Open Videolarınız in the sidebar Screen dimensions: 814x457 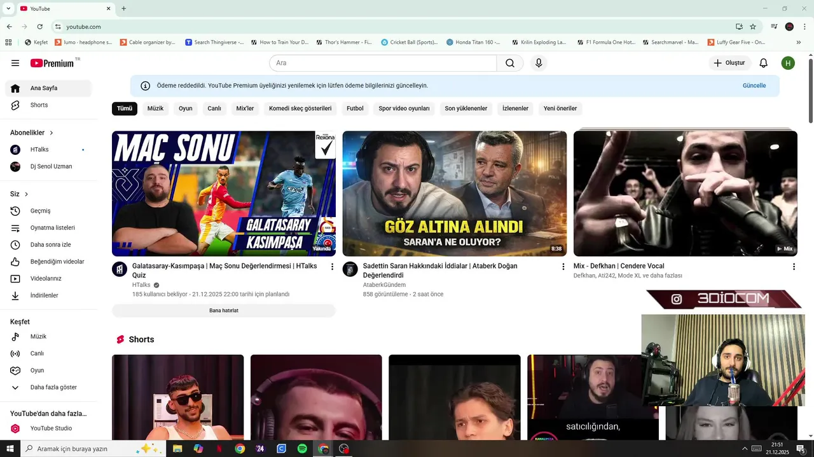[x=48, y=279]
